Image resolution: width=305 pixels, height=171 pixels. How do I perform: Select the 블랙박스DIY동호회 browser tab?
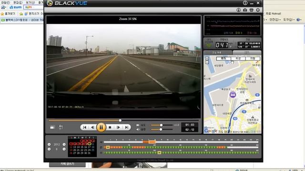click(x=22, y=20)
